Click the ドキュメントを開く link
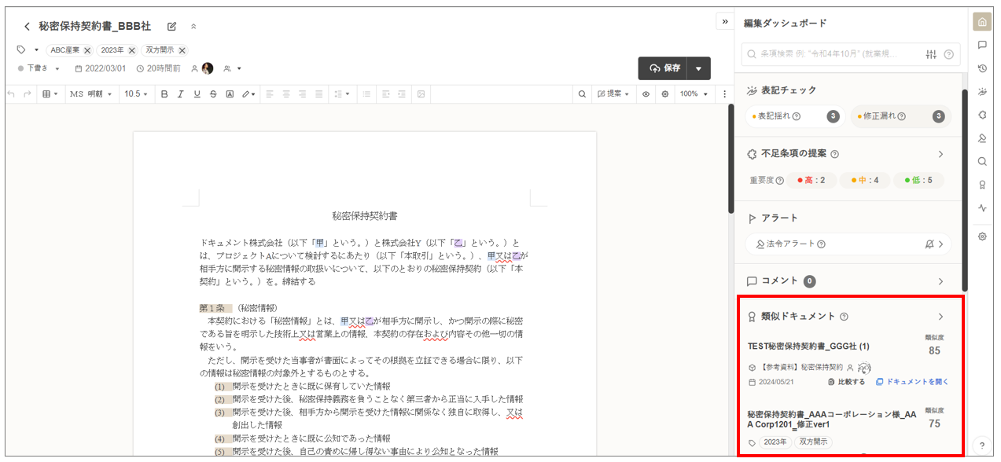 tap(912, 382)
